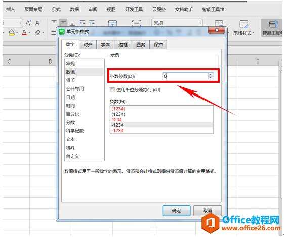284x237 pixels.
Task: Select 会计专用 in the category list
Action: pyautogui.click(x=84, y=89)
